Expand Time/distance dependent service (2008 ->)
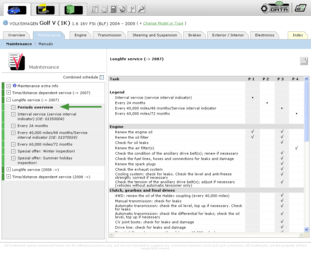The image size is (311, 255). (x=8, y=176)
